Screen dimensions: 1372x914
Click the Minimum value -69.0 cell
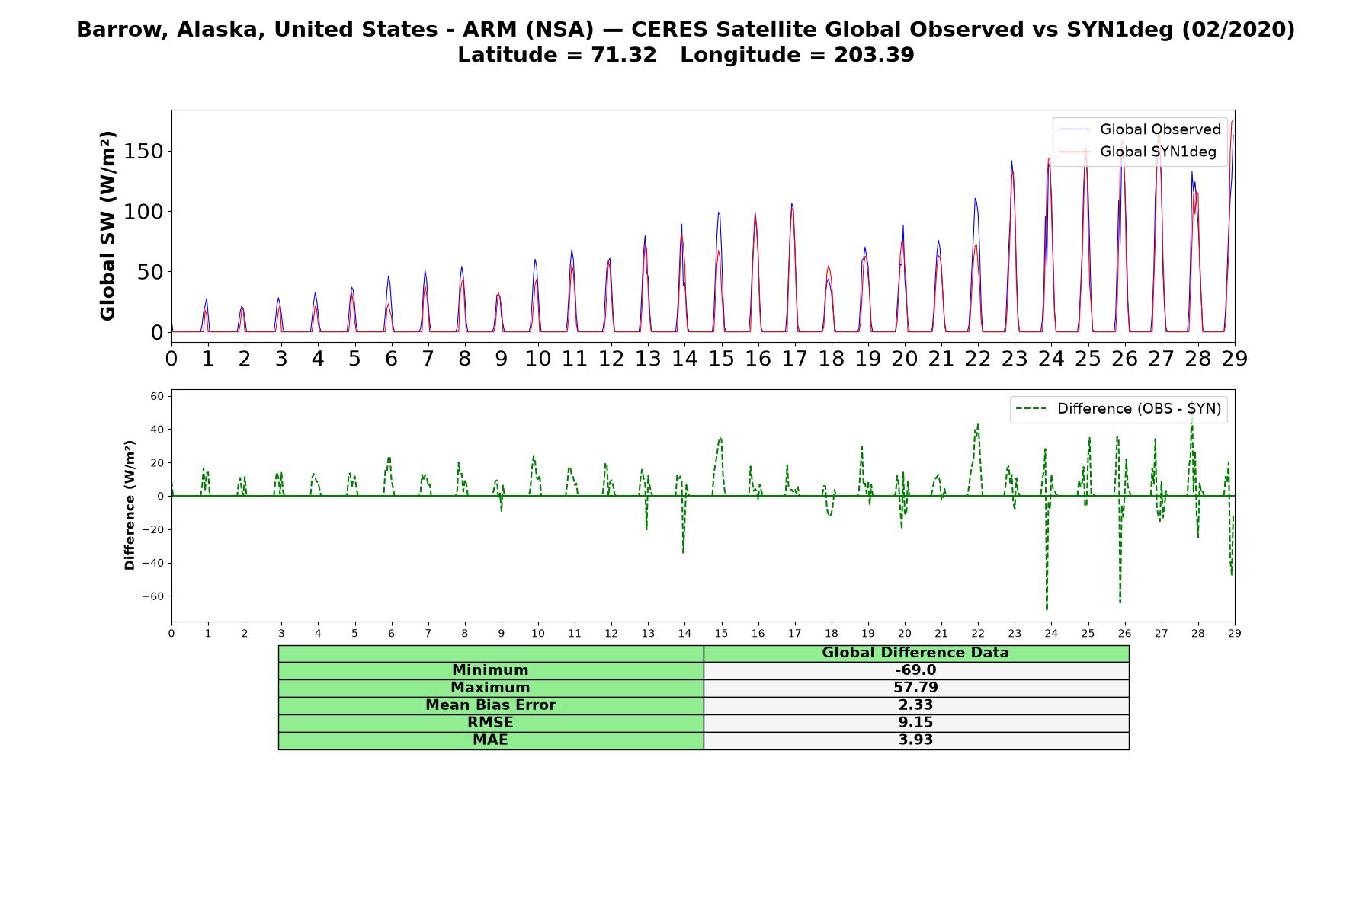point(915,670)
